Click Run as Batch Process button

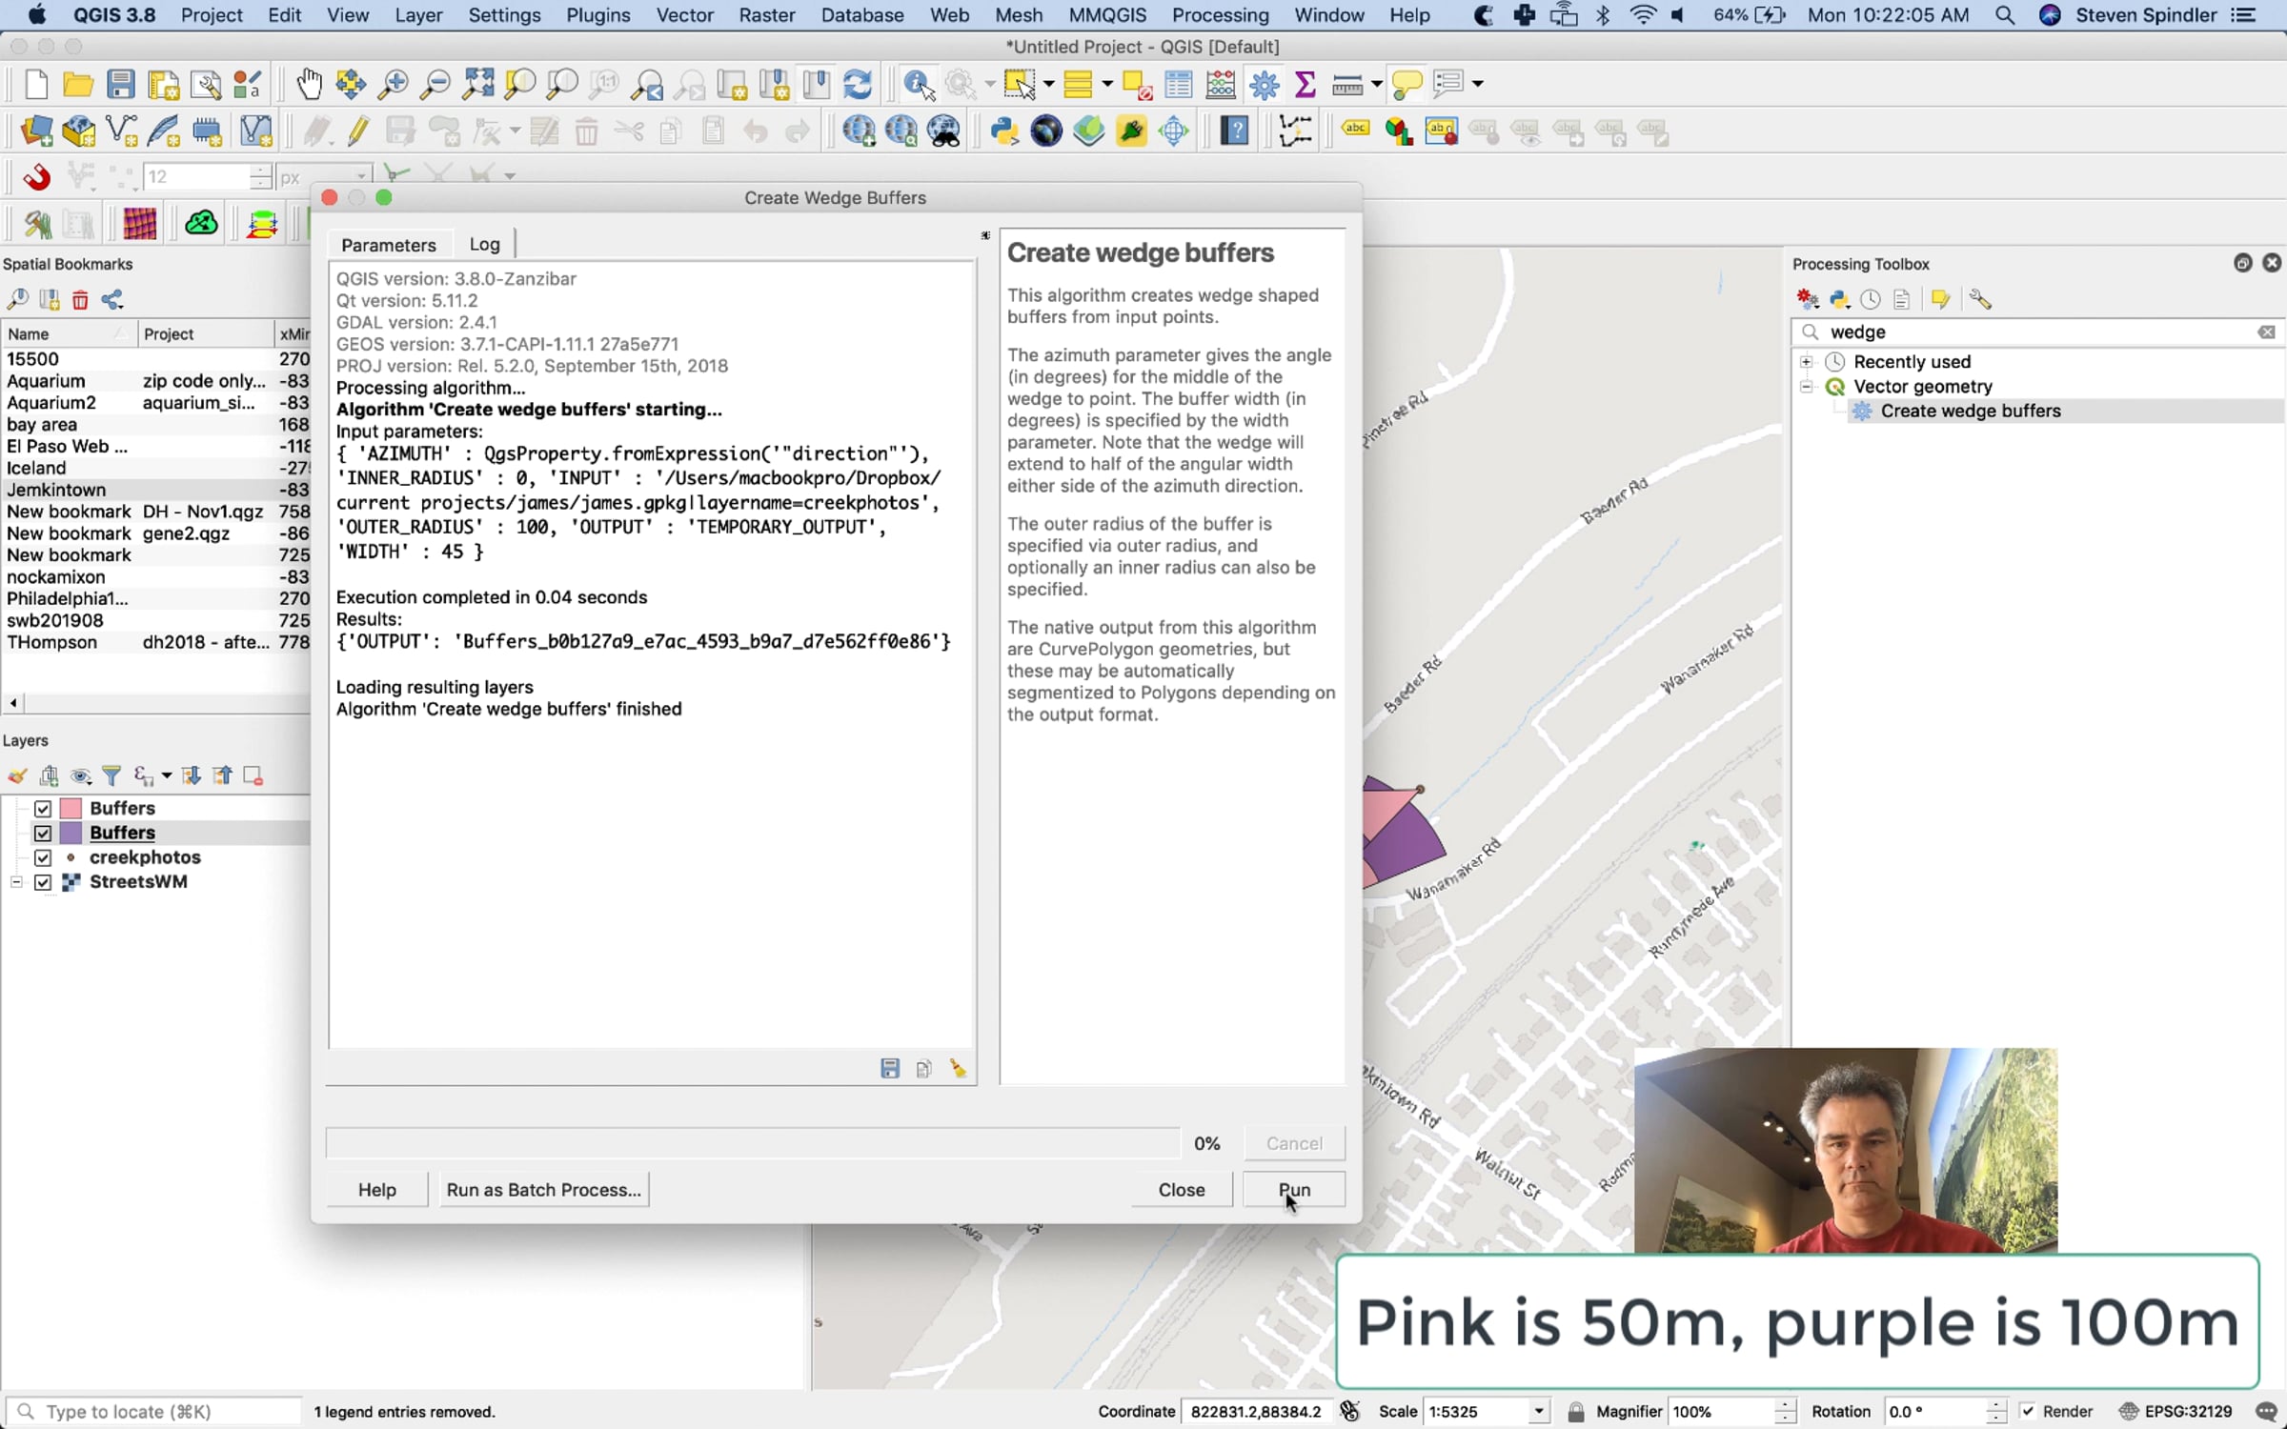(544, 1190)
